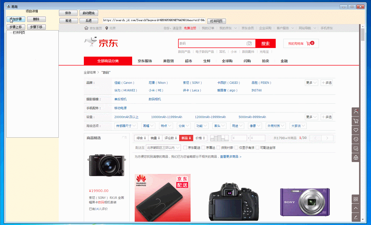This screenshot has height=225, width=371.
Task: Click the 步骤下移 button
Action: 36,27
